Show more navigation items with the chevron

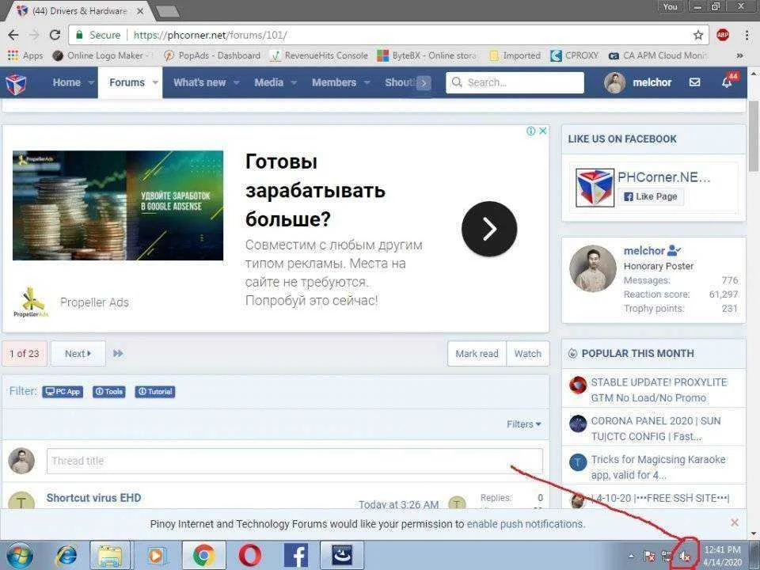[424, 83]
